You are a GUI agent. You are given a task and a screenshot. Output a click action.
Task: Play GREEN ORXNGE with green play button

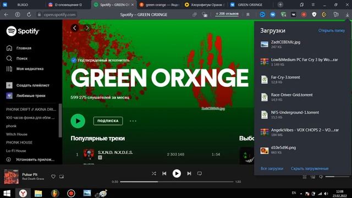pos(78,121)
